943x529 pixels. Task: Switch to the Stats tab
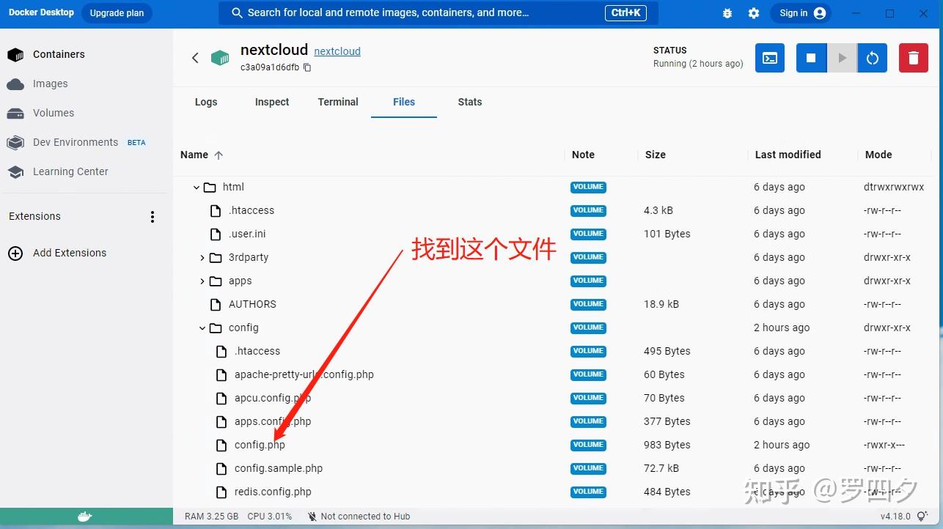click(469, 102)
